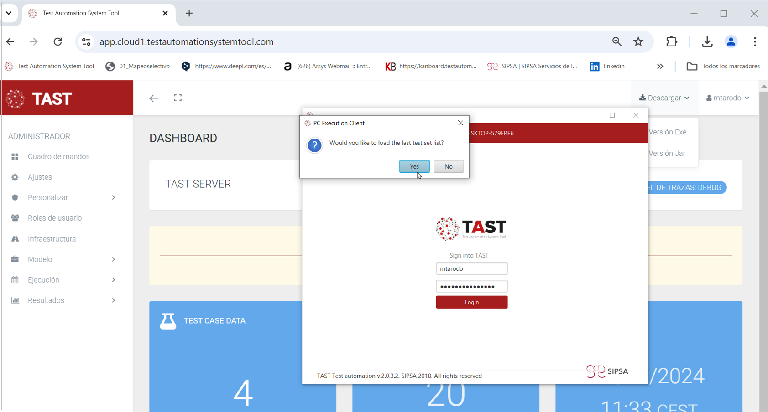Open the Cuadro de mandos dashboard icon
Screen dimensions: 768x412
(16, 156)
